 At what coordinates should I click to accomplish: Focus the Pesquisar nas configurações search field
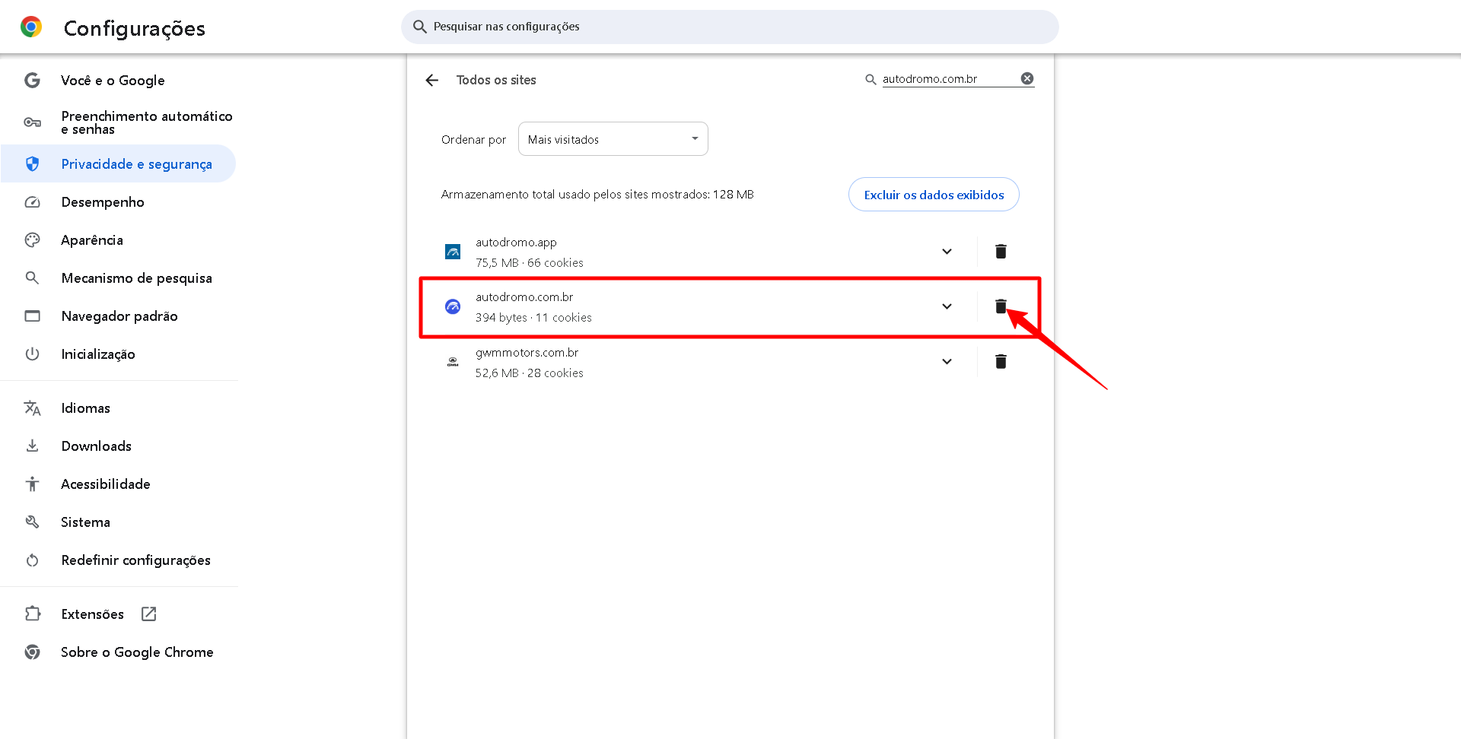click(x=730, y=27)
